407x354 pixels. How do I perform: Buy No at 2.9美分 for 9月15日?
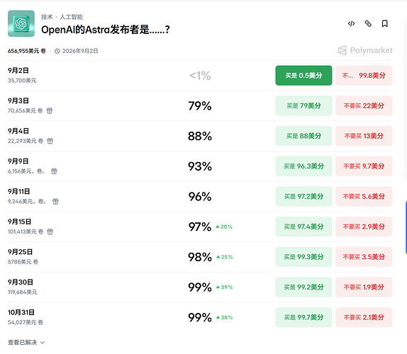coord(364,227)
